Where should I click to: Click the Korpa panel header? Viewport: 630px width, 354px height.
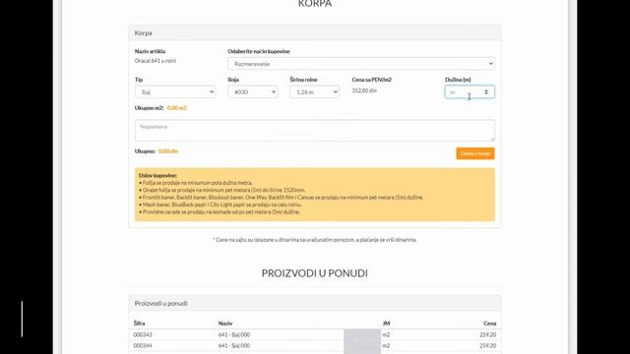tap(315, 32)
